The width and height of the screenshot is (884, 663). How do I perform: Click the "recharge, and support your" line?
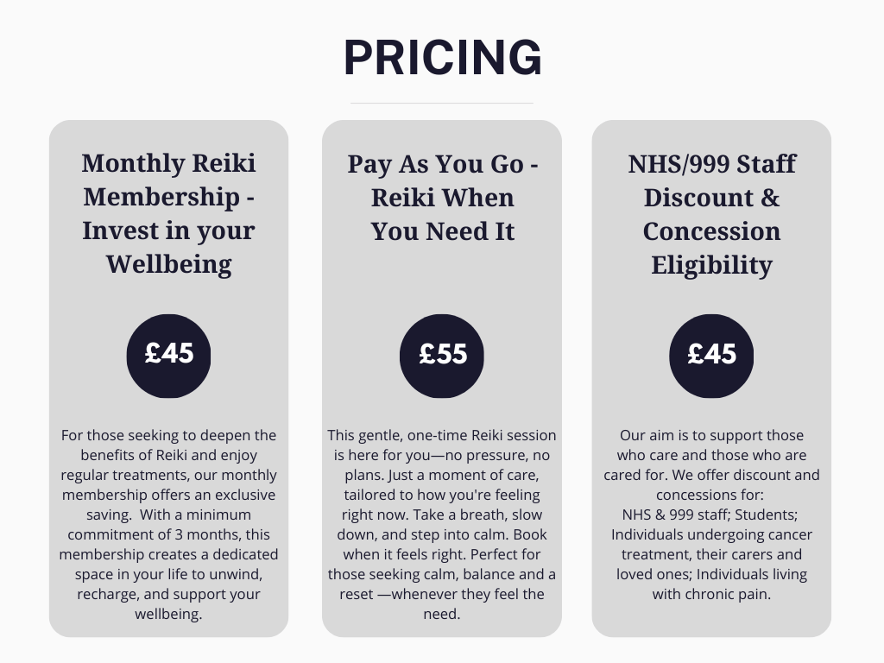coord(169,594)
